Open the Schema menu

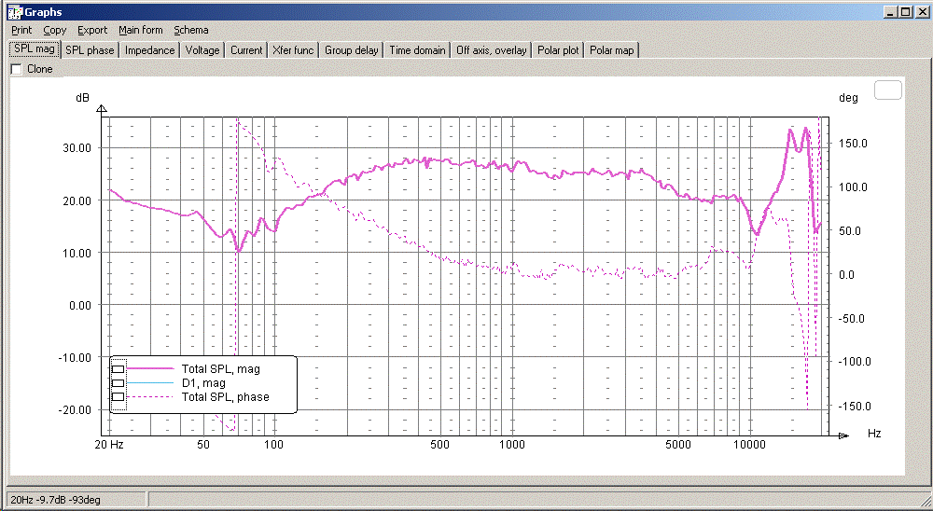(x=191, y=30)
